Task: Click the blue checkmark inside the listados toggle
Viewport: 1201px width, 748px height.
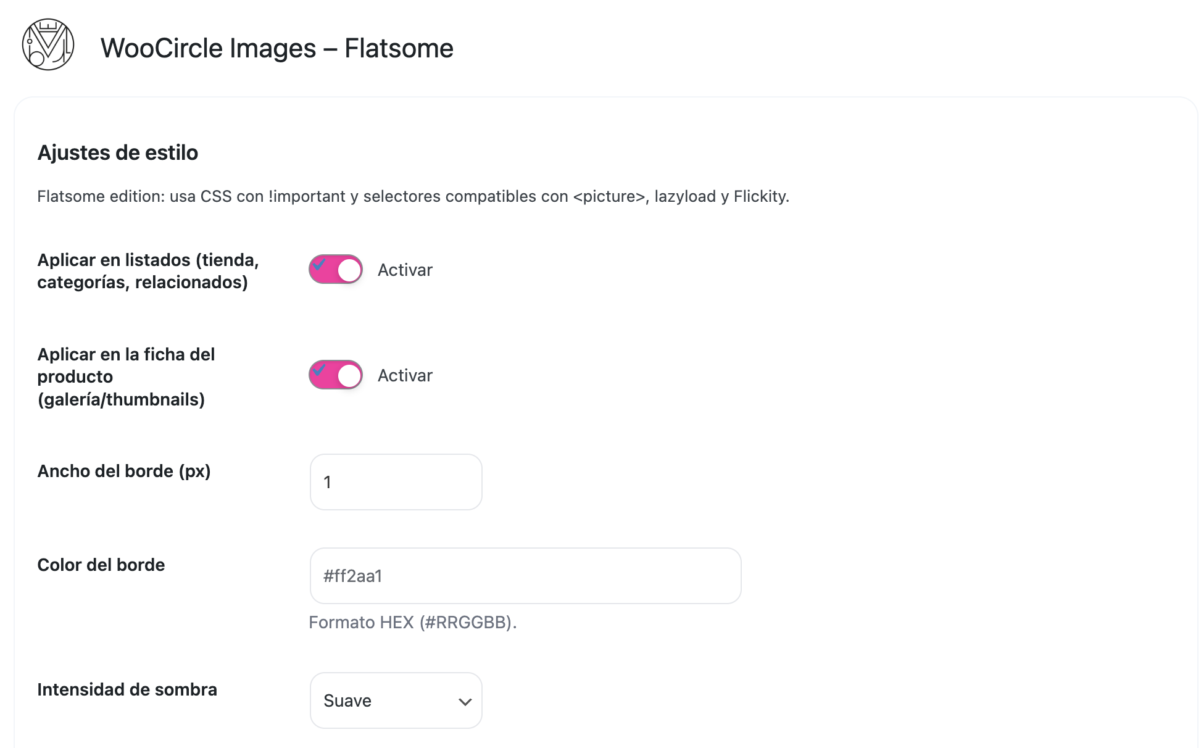Action: pyautogui.click(x=320, y=265)
